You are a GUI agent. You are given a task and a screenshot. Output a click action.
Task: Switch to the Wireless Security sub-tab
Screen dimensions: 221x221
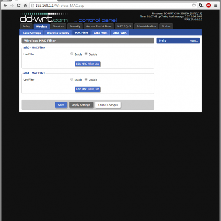tap(58, 33)
